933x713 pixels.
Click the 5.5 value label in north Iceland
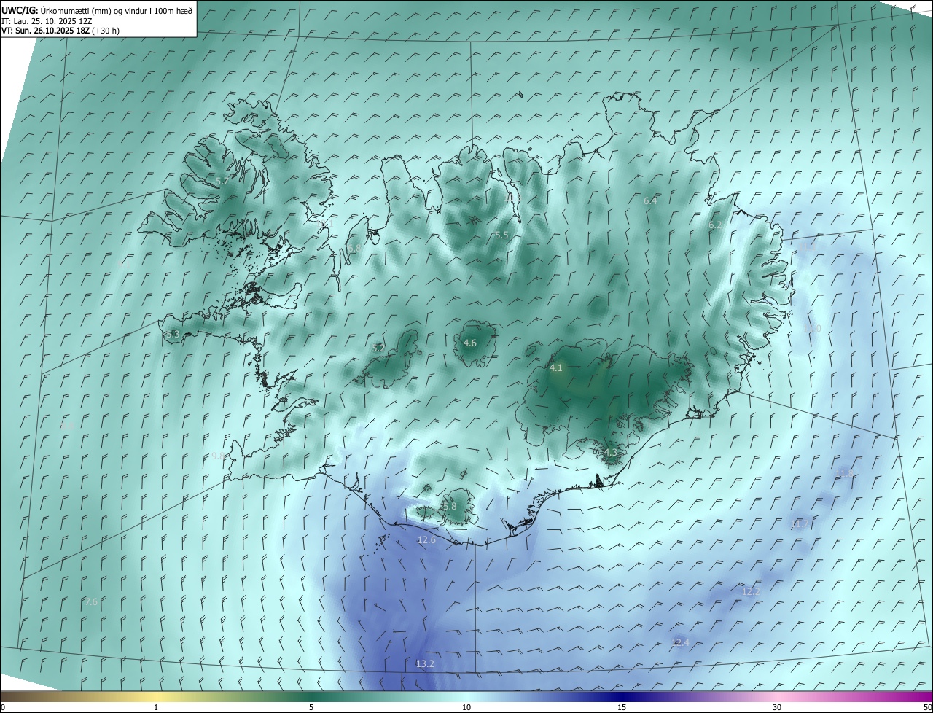coord(501,235)
